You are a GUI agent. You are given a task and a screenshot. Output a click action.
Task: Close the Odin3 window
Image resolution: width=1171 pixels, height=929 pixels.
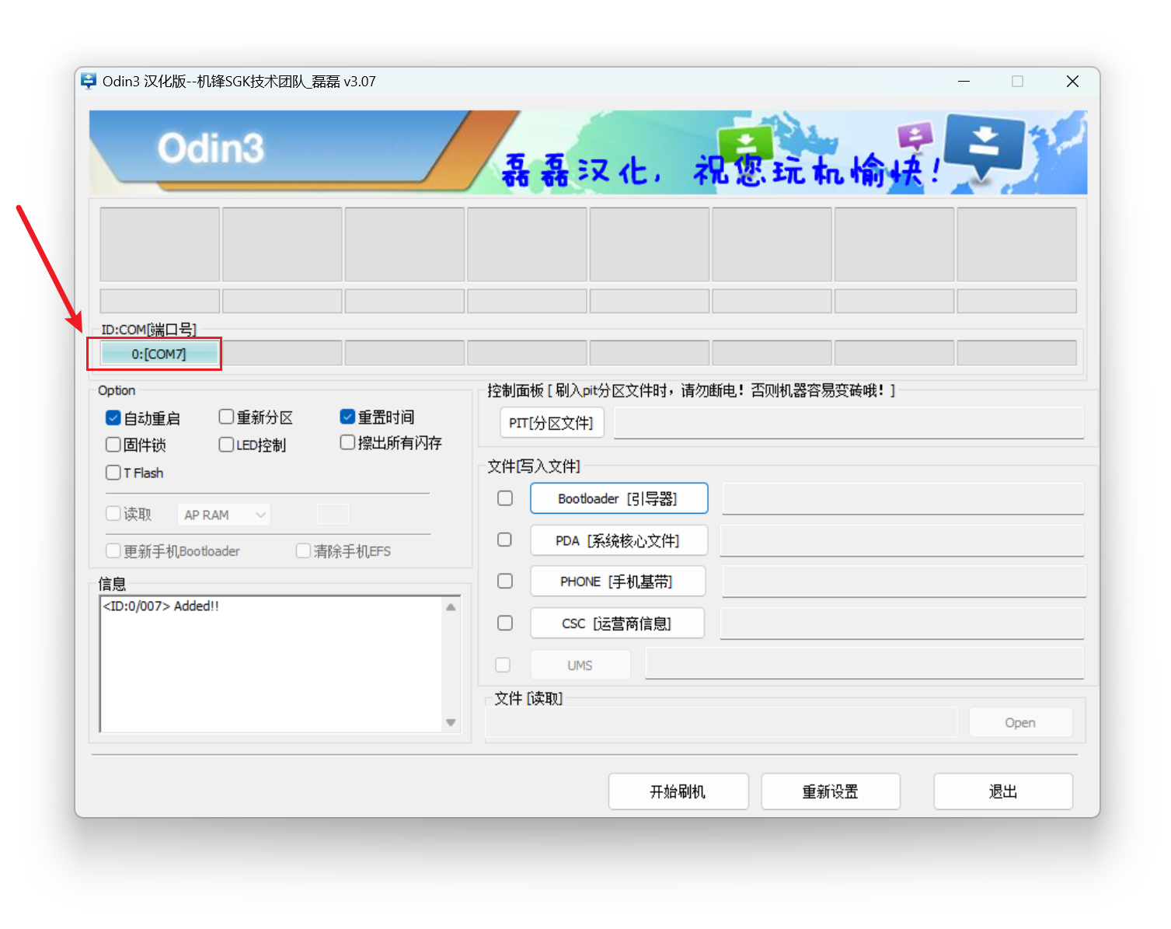(1072, 81)
